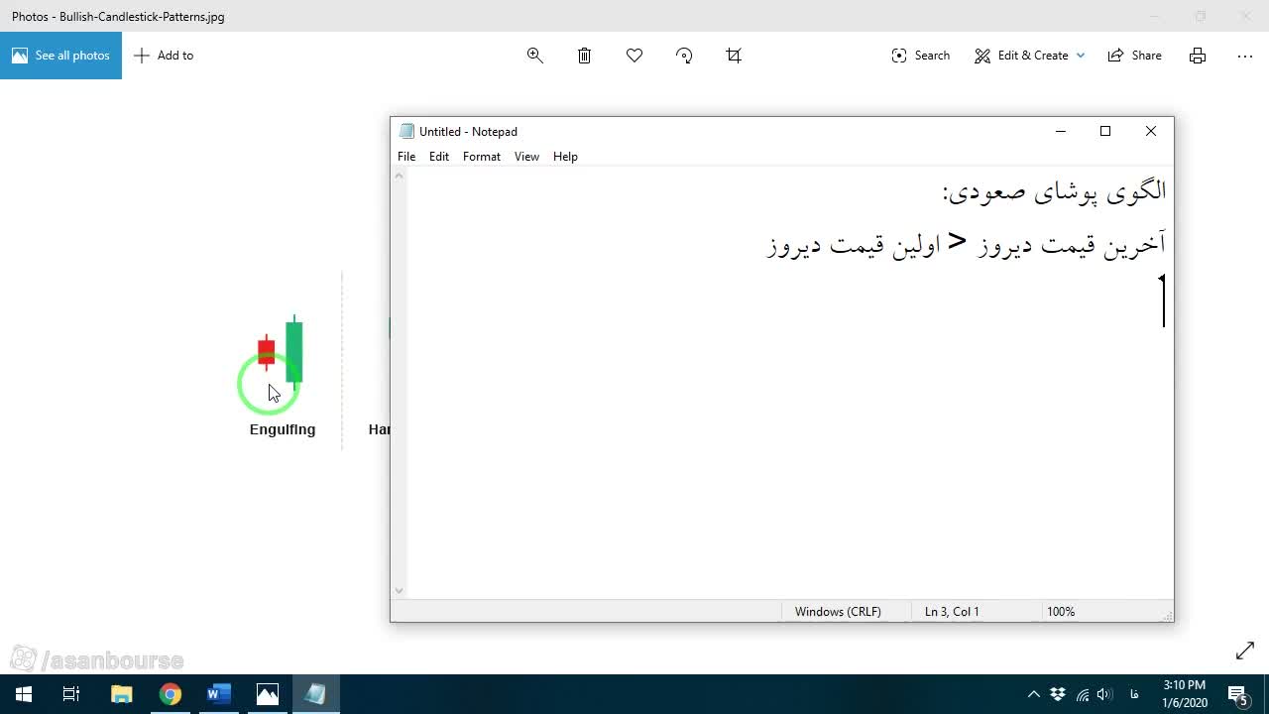The height and width of the screenshot is (714, 1269).
Task: Print the photo with the printer icon
Action: (1198, 56)
